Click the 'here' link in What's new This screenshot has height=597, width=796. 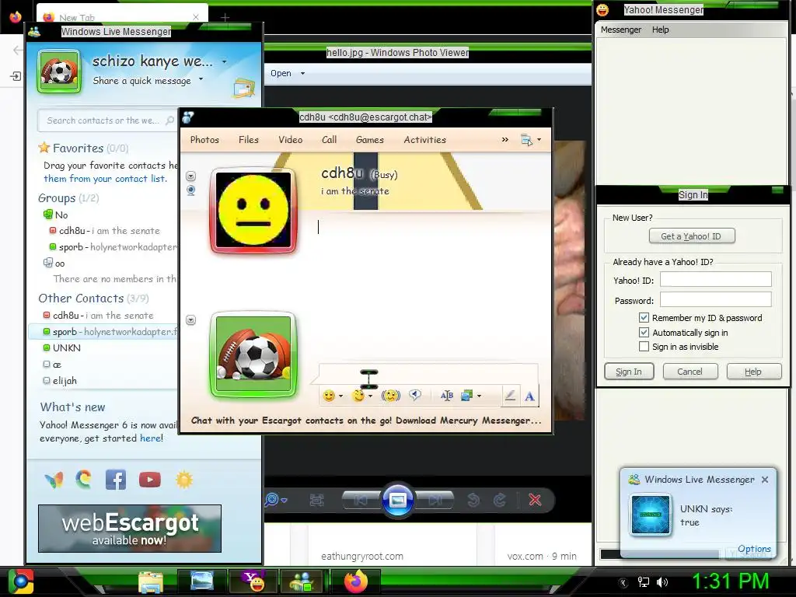pos(150,438)
